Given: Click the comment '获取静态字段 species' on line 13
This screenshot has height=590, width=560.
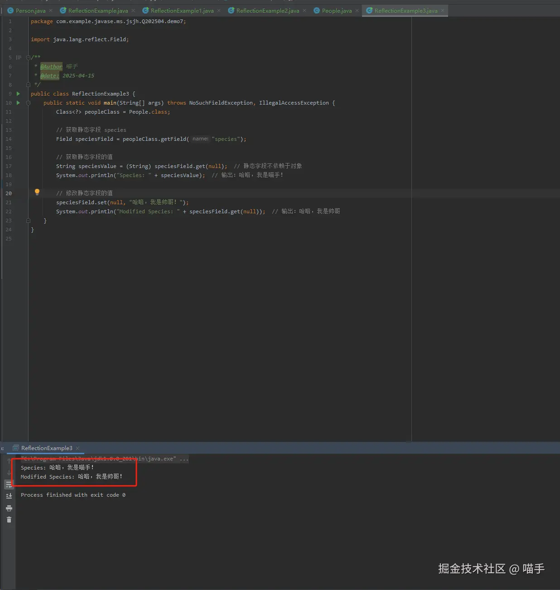Looking at the screenshot, I should point(91,130).
